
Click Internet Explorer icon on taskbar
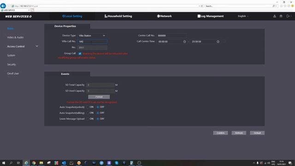coord(26,163)
